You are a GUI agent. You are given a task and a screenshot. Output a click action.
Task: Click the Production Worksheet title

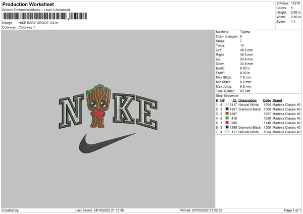coord(28,4)
